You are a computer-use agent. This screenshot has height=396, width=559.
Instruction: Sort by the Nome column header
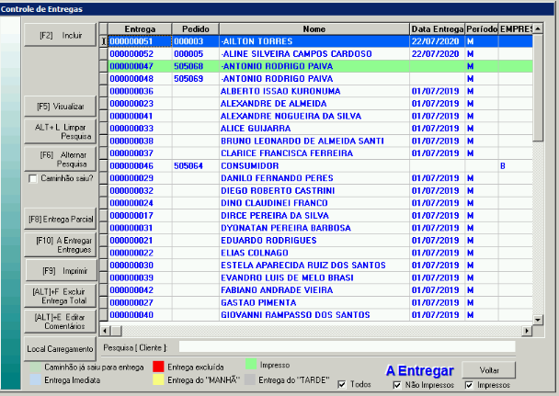click(x=314, y=29)
